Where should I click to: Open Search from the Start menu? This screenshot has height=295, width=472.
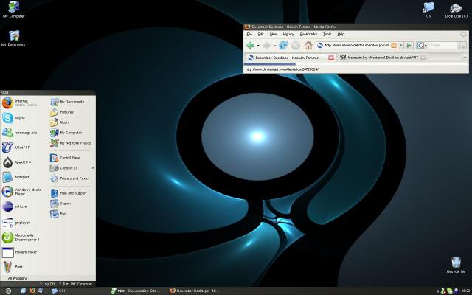pos(60,204)
